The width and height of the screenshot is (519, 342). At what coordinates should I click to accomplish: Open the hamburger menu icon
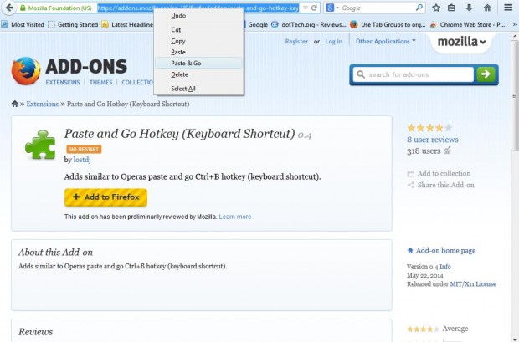(508, 8)
